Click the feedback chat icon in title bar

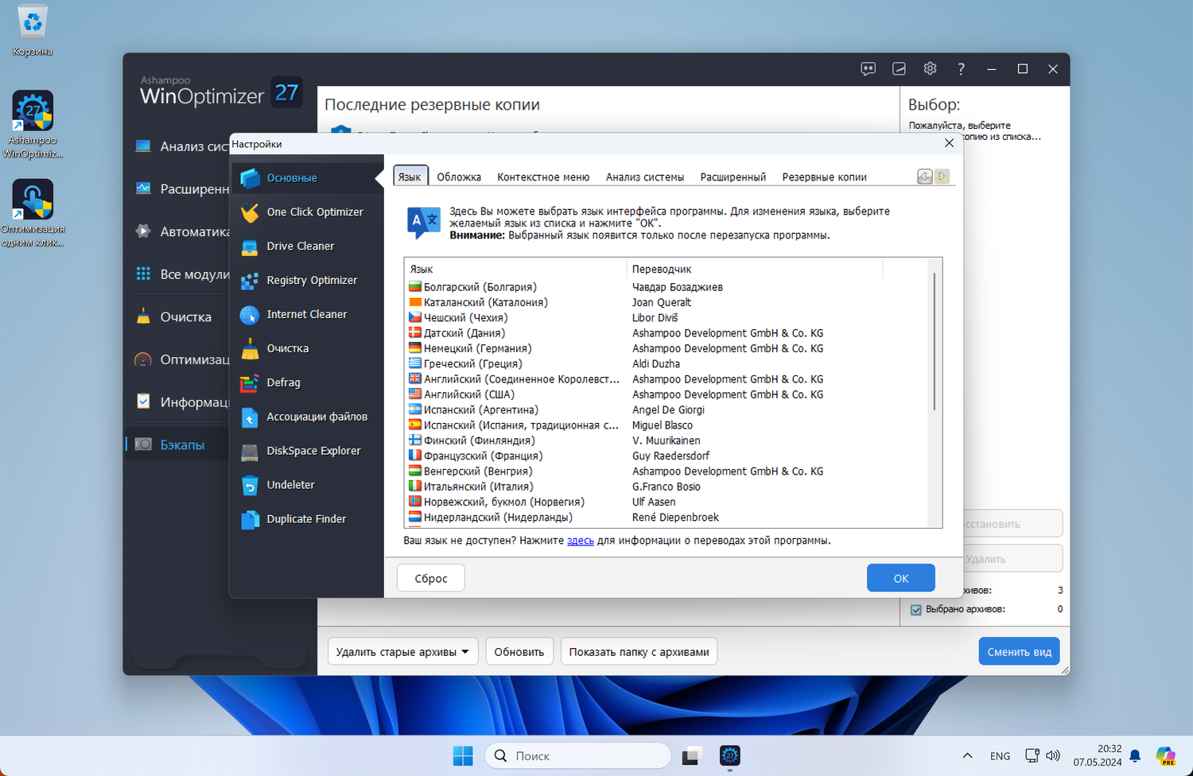coord(869,69)
